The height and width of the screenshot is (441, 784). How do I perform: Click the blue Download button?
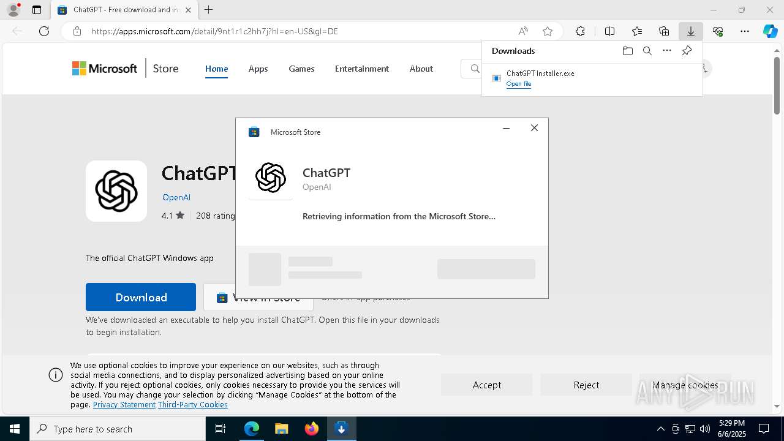(x=141, y=297)
